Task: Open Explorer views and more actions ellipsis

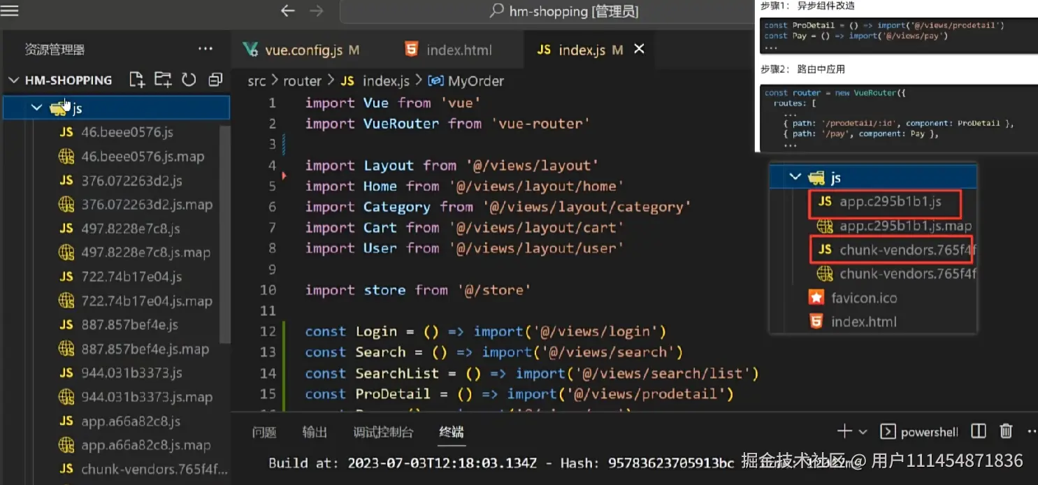Action: 206,49
